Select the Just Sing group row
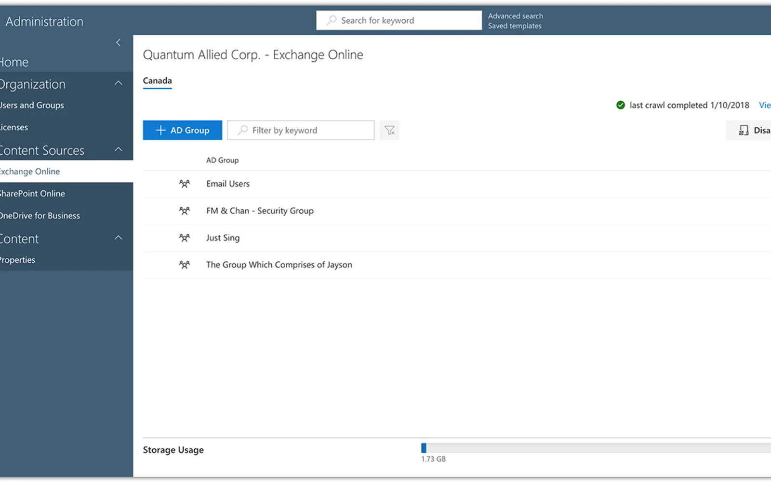The height and width of the screenshot is (482, 771). 457,238
